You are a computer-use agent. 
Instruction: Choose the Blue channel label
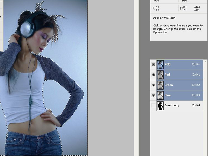[167, 95]
